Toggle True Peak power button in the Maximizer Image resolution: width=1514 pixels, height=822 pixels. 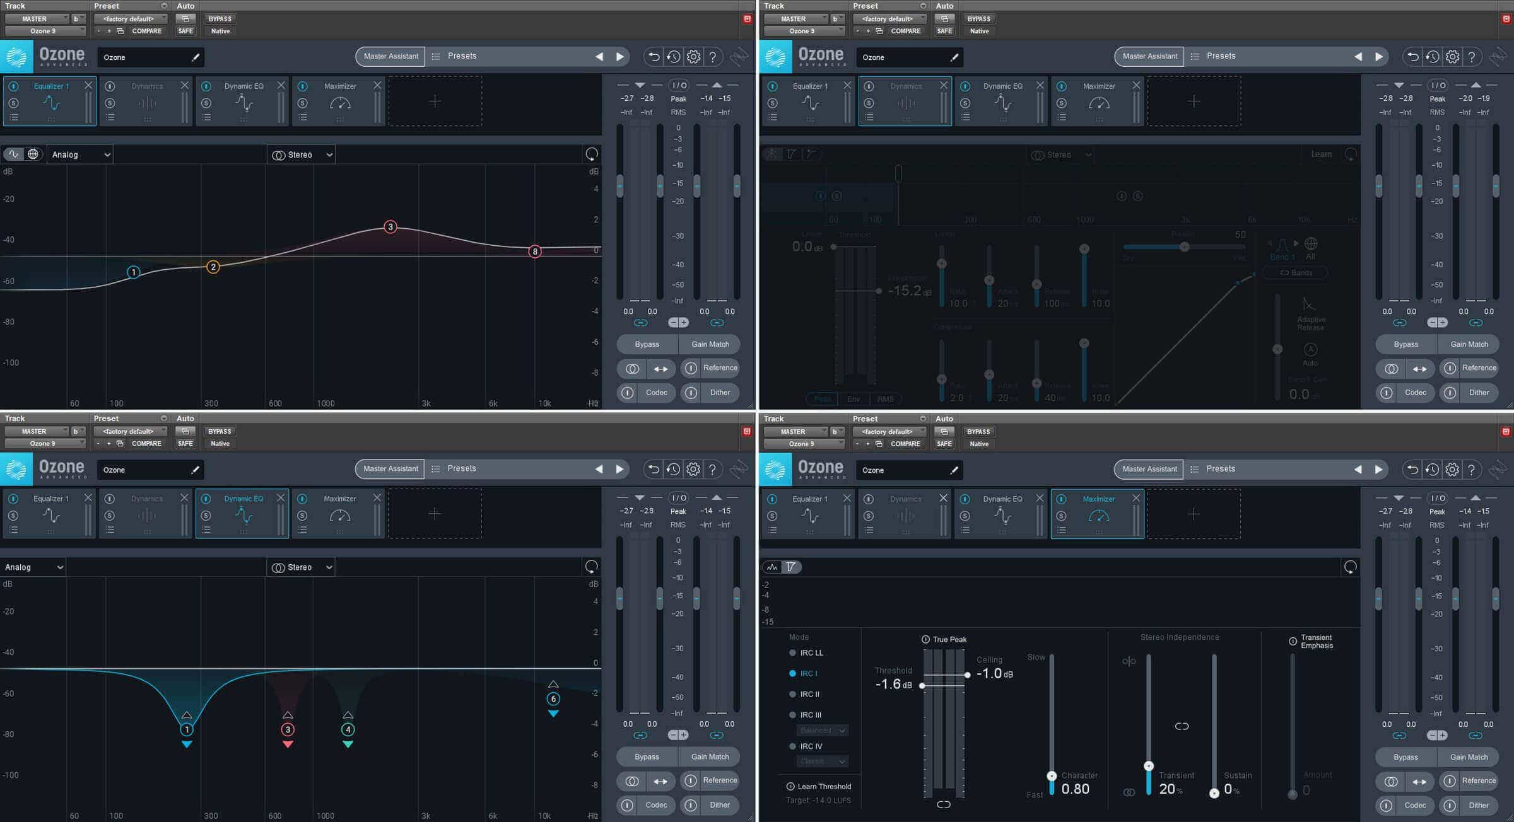(925, 639)
